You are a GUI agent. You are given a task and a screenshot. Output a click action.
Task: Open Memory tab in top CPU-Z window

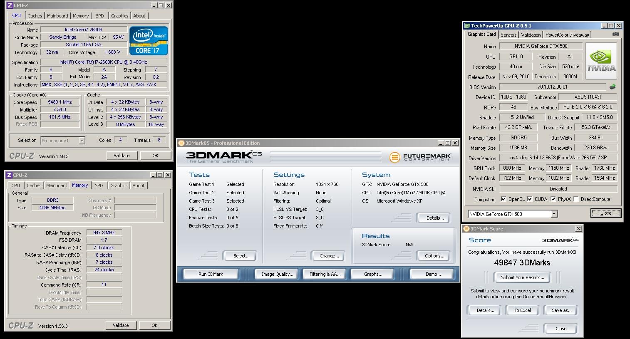[81, 16]
